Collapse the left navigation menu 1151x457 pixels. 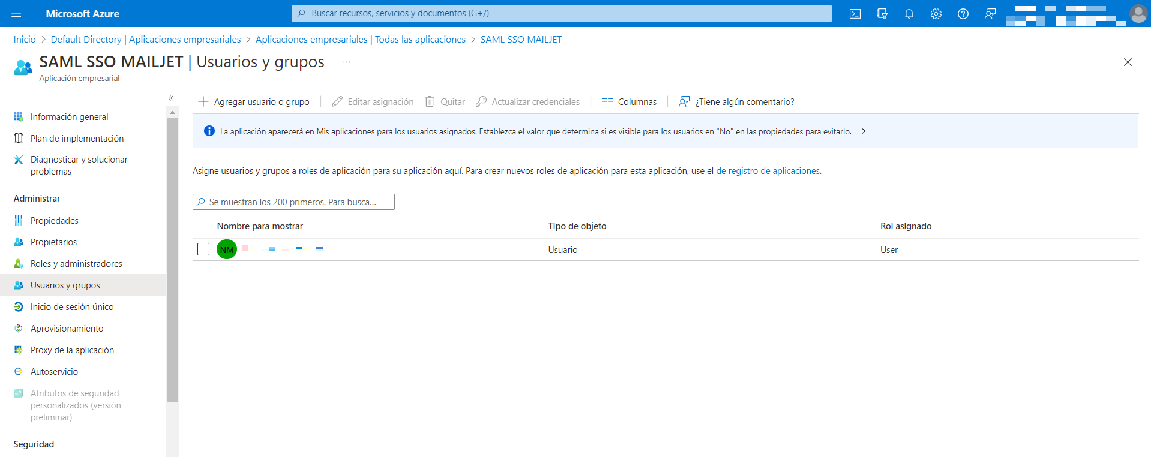(171, 98)
